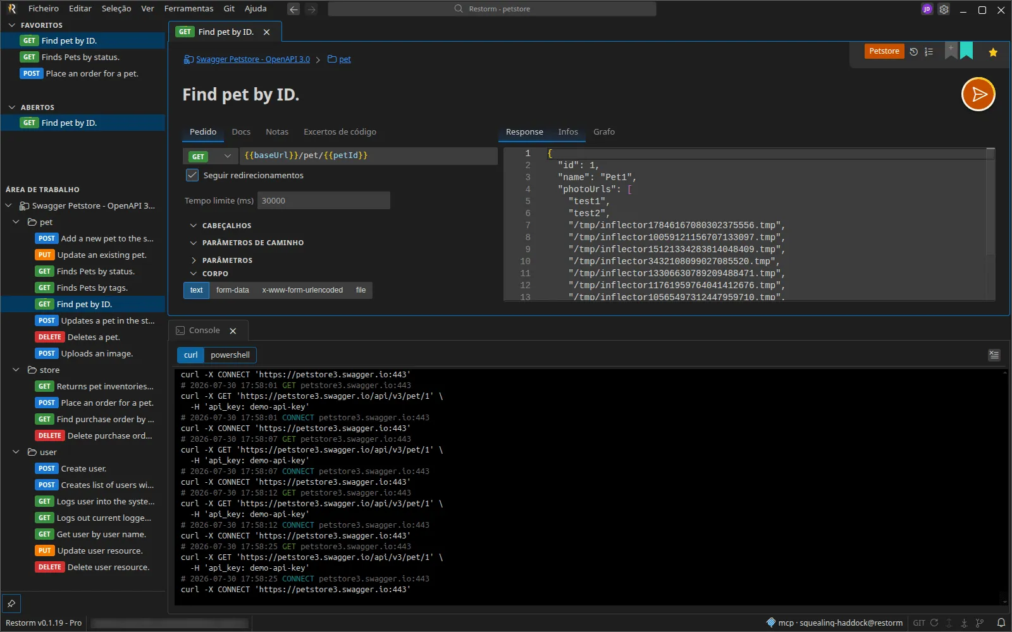Collapse the CORPO section

click(x=209, y=274)
